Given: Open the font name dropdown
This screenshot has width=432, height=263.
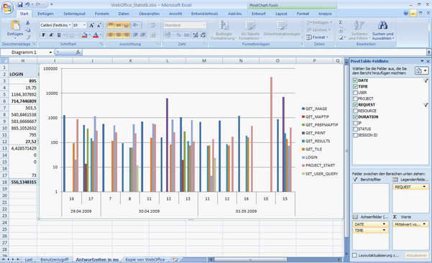Looking at the screenshot, I should click(x=70, y=25).
